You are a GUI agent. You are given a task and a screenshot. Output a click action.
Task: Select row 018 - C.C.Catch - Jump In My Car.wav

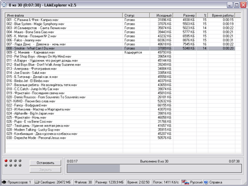coord(120,89)
